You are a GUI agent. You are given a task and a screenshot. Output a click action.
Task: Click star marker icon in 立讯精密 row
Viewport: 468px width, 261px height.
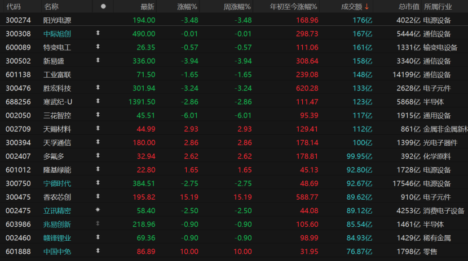tap(98, 210)
